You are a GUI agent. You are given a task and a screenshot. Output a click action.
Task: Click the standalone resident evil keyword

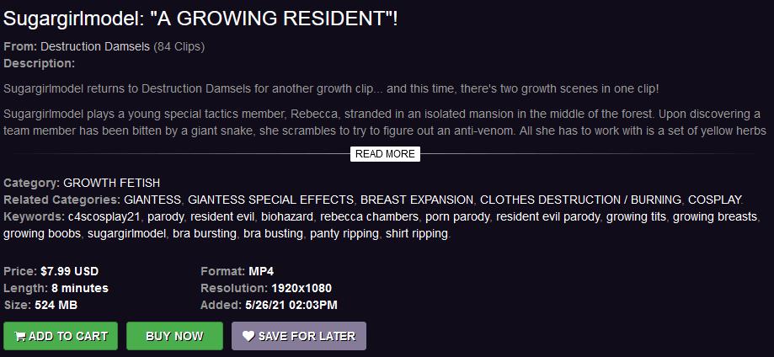click(222, 216)
